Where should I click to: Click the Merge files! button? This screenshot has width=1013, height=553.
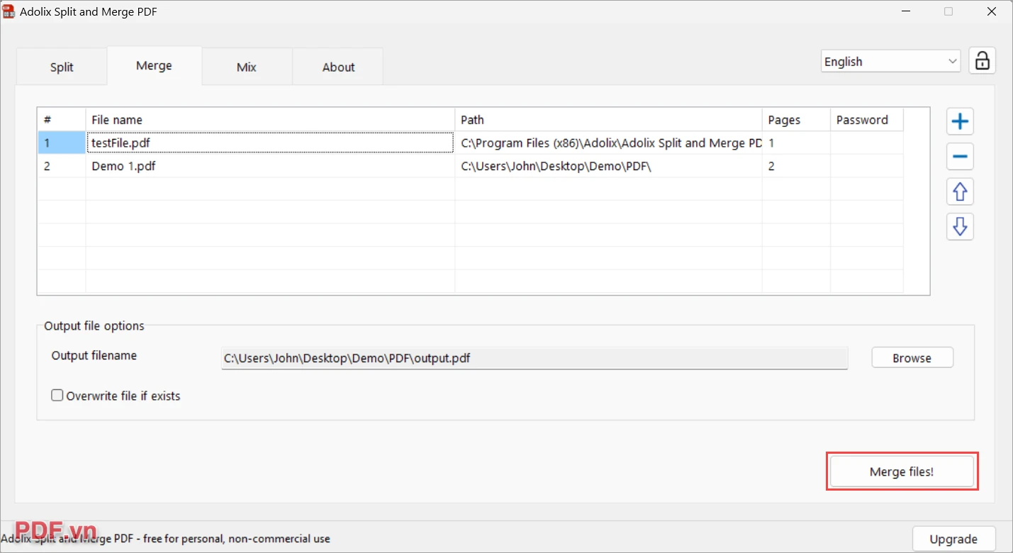pyautogui.click(x=902, y=471)
